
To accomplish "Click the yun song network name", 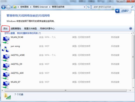I will point(15,46).
